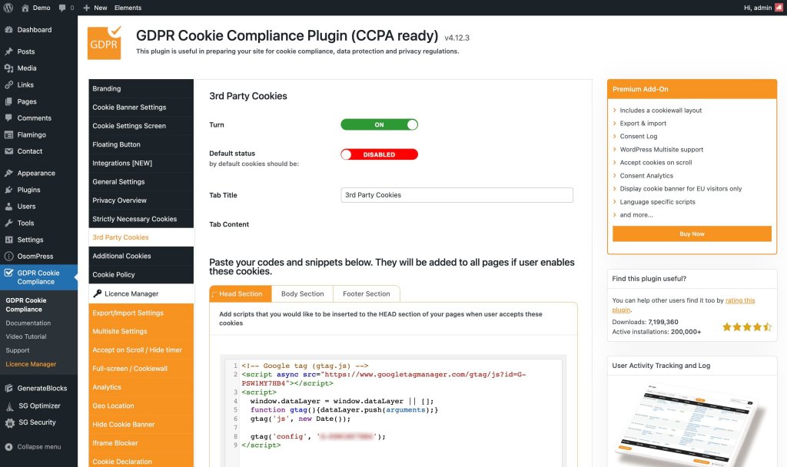This screenshot has width=787, height=467.
Task: Click the Posts pin icon
Action: point(8,51)
